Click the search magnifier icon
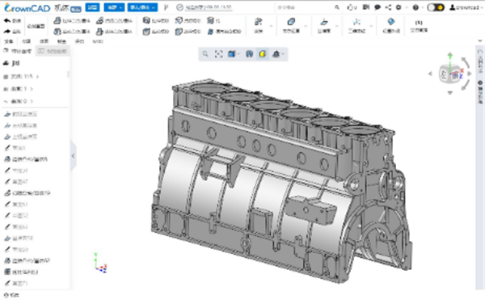The height and width of the screenshot is (300, 485). click(337, 7)
